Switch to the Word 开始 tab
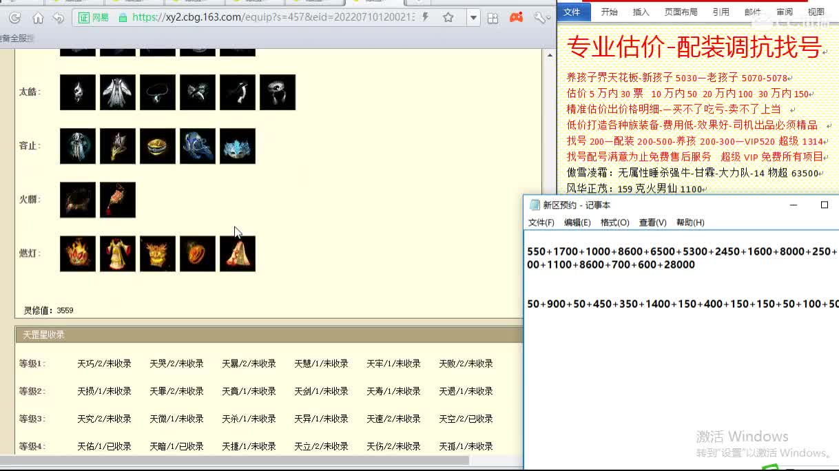Image resolution: width=839 pixels, height=471 pixels. (x=610, y=12)
